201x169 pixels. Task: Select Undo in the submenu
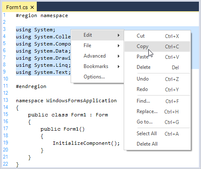(158, 79)
